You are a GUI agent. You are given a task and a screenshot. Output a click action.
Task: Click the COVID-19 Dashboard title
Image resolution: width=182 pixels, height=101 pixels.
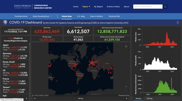click(25, 22)
